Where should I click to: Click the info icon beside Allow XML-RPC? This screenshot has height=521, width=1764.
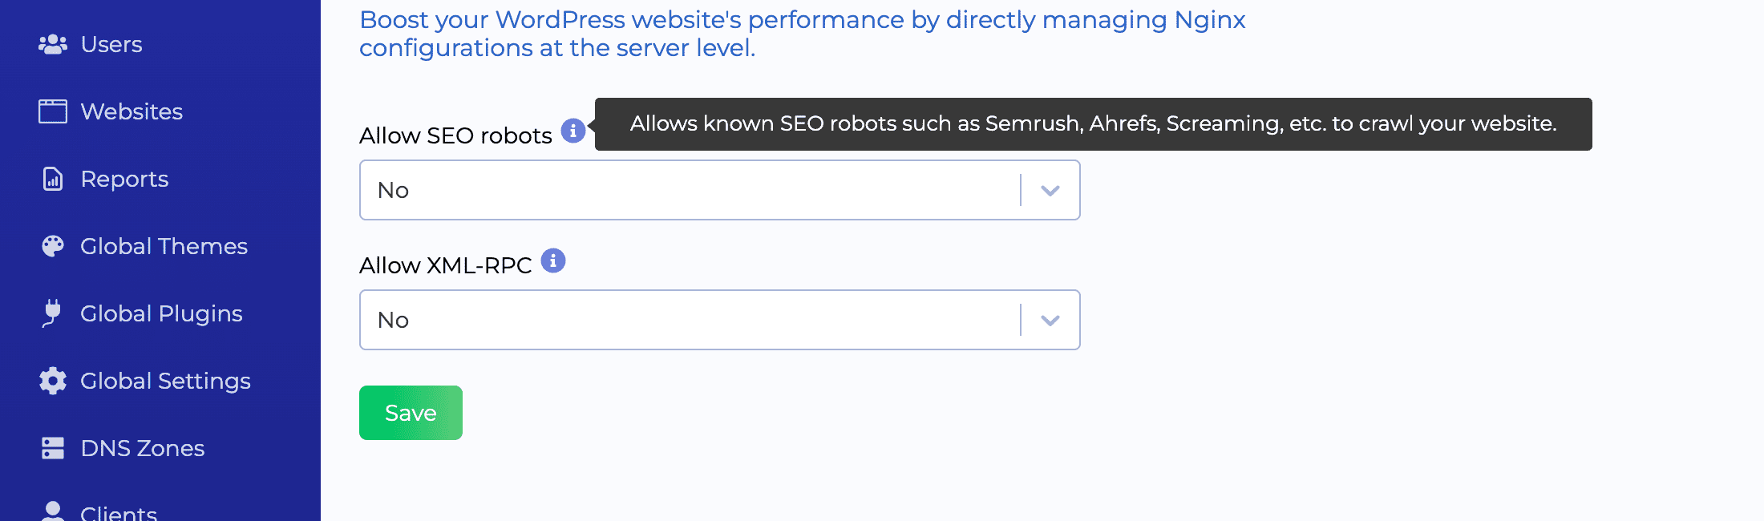(x=554, y=260)
